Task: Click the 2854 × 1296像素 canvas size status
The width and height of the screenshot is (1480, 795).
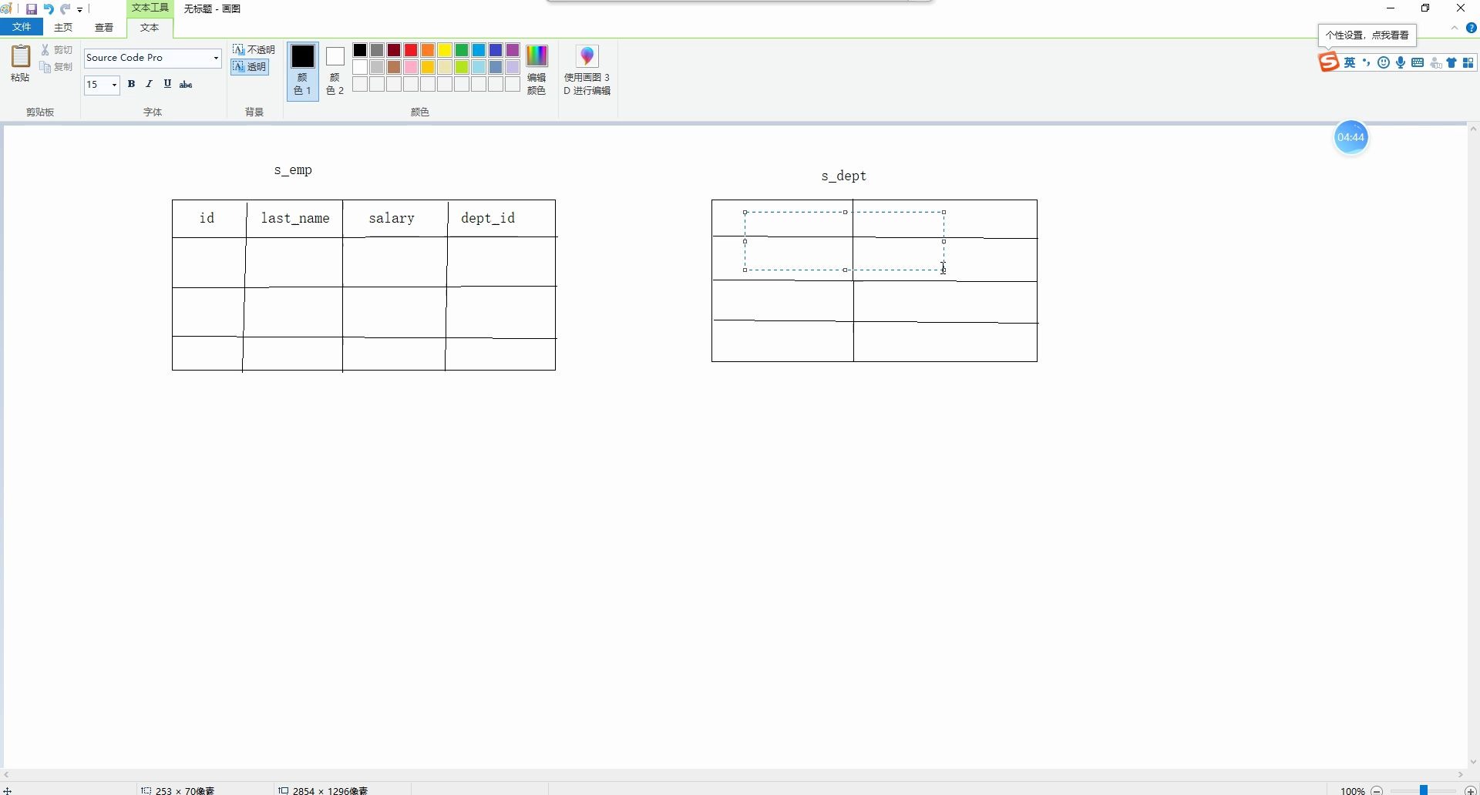Action: [324, 790]
